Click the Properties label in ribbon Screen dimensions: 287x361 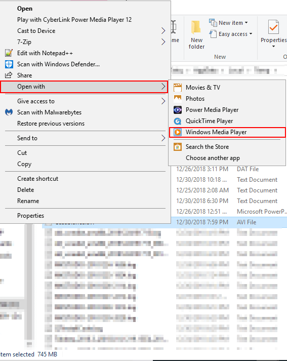273,40
